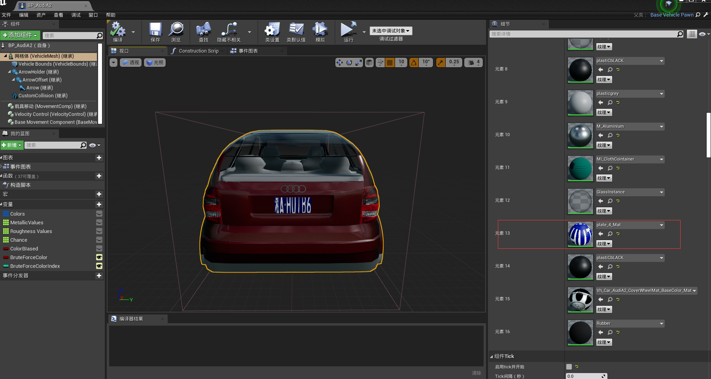Open Browse (浏览) in content browser
Screen dimensions: 711x379
pos(176,30)
